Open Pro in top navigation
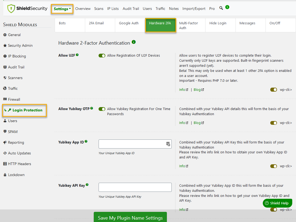 [x=212, y=9]
